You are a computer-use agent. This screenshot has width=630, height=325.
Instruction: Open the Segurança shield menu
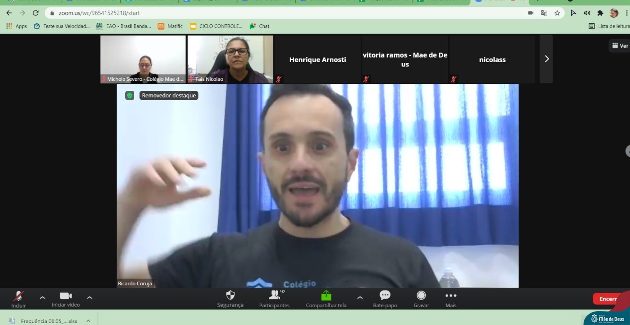(230, 298)
